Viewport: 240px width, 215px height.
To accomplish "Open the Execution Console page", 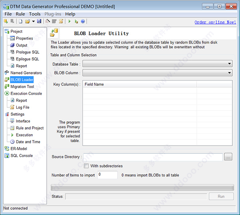I will tap(26, 93).
